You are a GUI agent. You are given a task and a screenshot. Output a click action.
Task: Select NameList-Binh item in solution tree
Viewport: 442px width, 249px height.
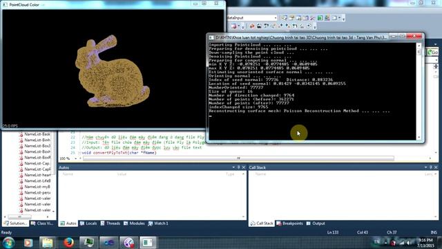(x=37, y=140)
